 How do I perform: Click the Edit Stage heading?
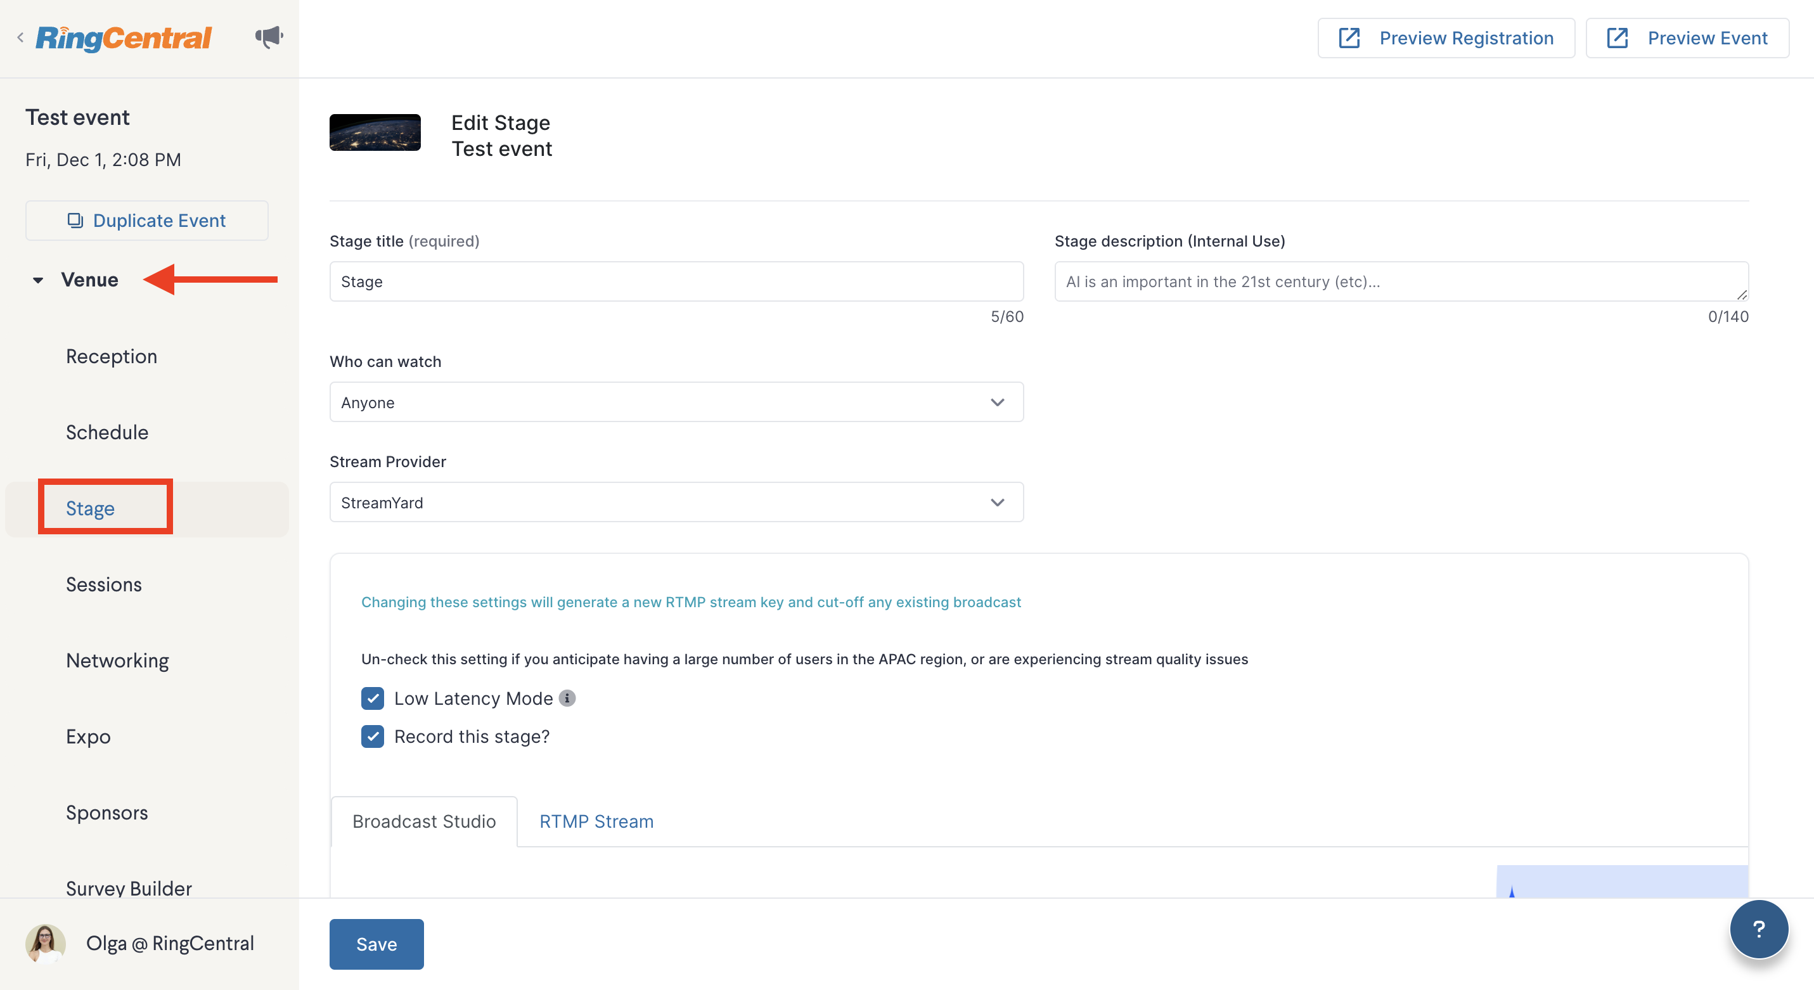click(x=501, y=122)
